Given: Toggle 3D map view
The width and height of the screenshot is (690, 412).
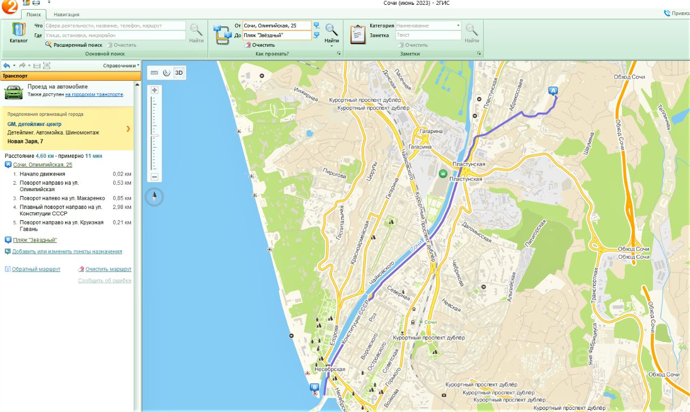Looking at the screenshot, I should (x=179, y=73).
